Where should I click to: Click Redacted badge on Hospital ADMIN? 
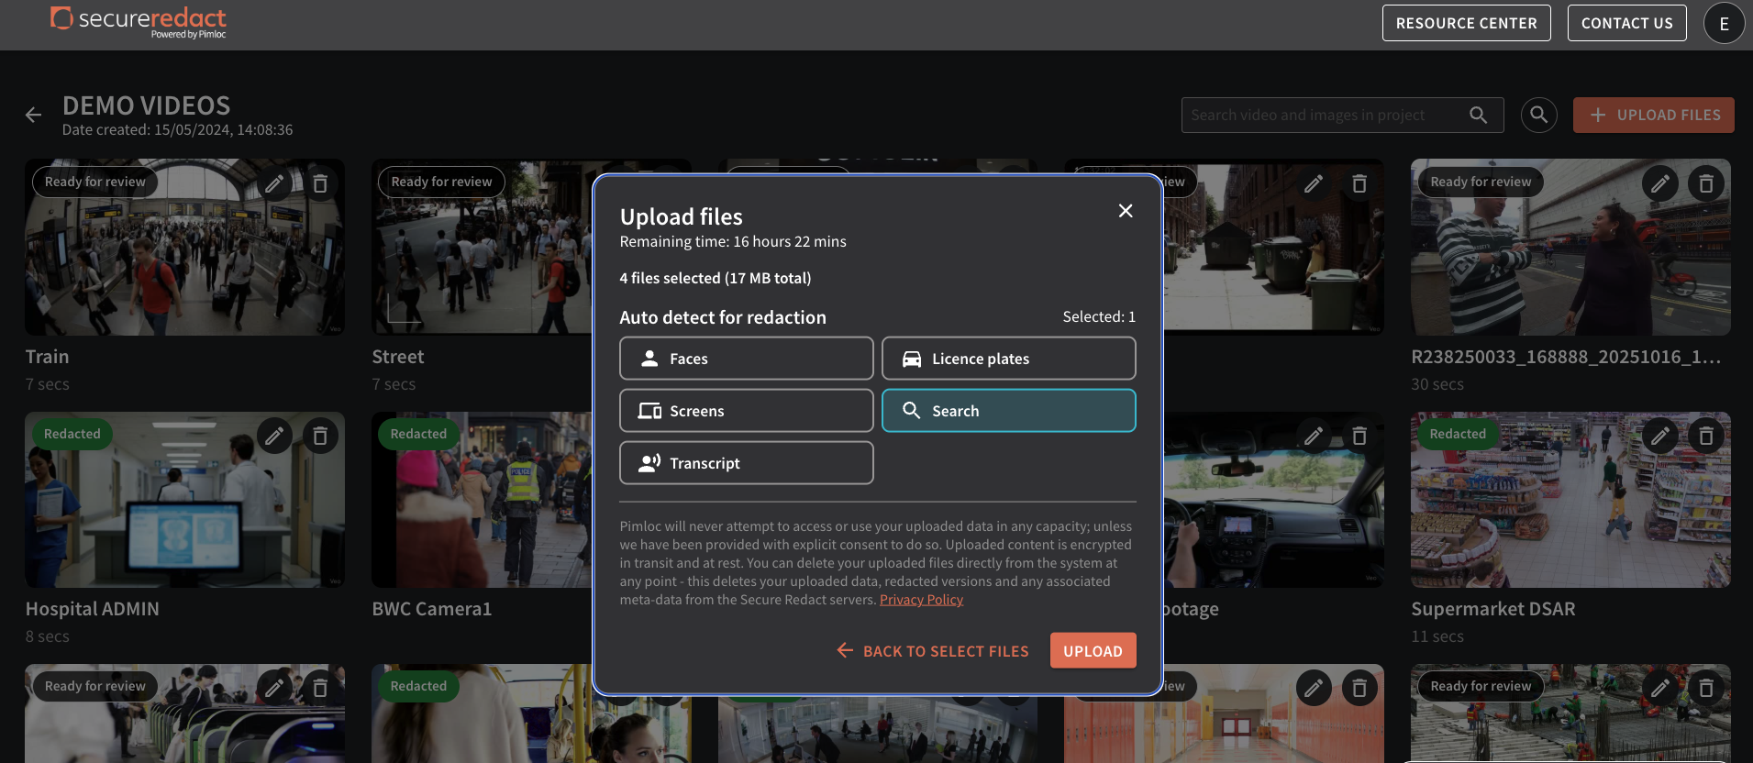coord(72,434)
